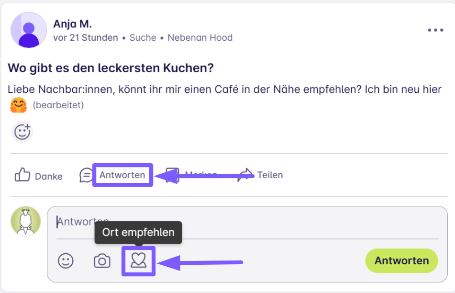Click the Antworten action below the post

[x=122, y=175]
